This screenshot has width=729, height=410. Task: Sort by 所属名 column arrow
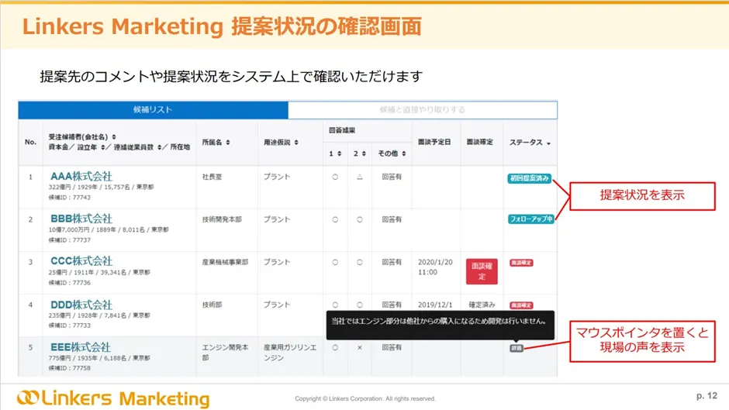(x=228, y=143)
